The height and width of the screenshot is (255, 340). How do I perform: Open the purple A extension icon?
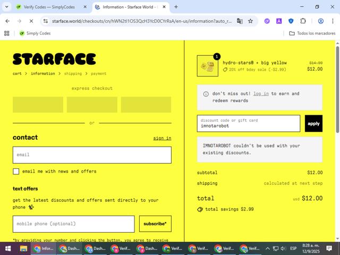click(279, 21)
